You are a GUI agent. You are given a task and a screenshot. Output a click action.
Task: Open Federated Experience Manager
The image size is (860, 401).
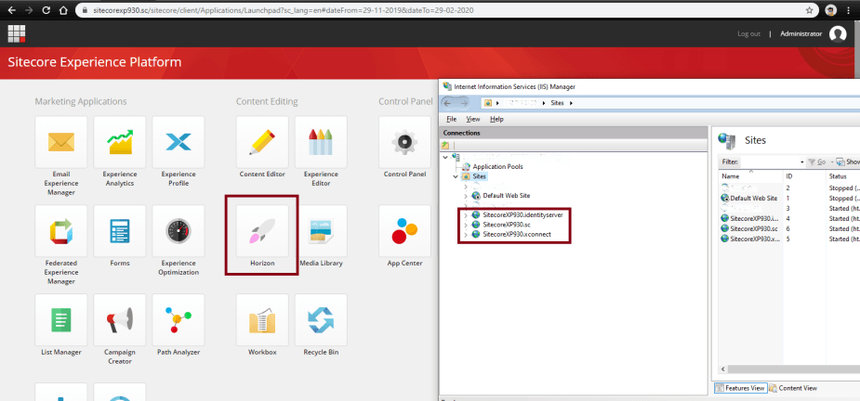(x=60, y=231)
